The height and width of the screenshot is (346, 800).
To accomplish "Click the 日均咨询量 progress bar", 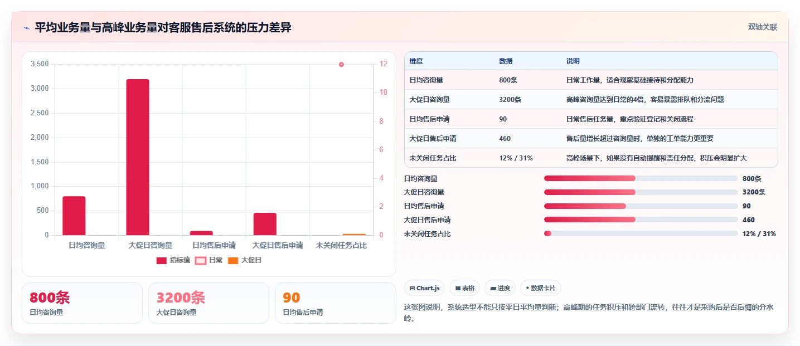I will 641,178.
